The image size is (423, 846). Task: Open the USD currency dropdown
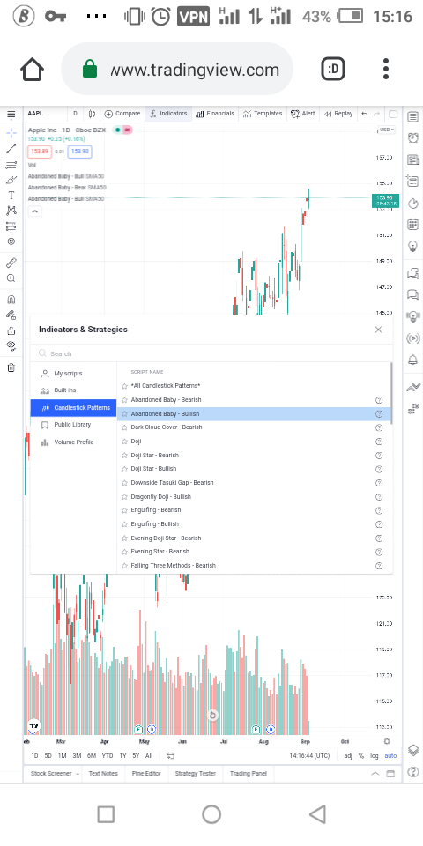386,130
